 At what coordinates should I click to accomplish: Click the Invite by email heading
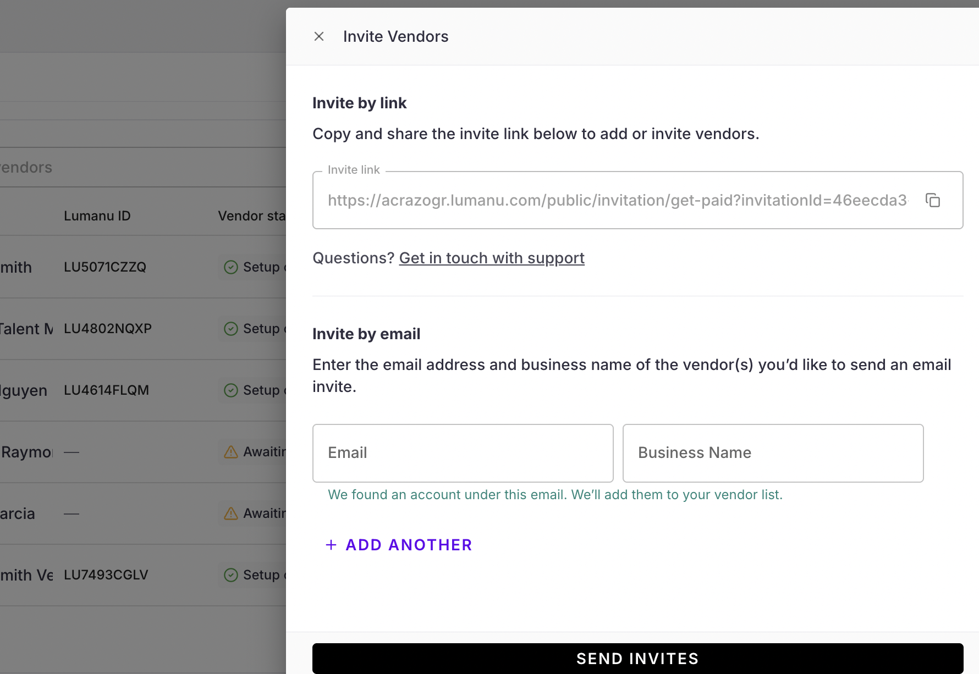[x=366, y=334]
